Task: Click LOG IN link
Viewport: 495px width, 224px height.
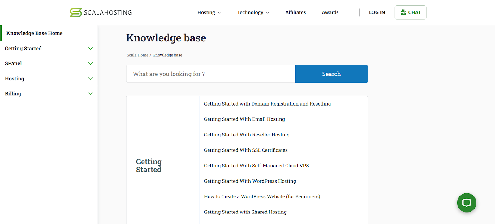Action: 377,12
